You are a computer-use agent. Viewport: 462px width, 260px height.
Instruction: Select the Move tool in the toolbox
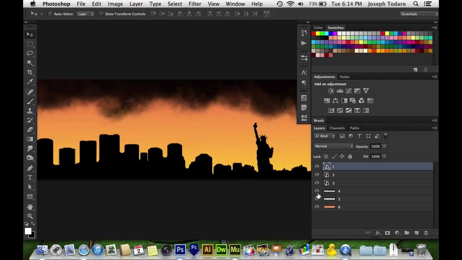pos(30,35)
